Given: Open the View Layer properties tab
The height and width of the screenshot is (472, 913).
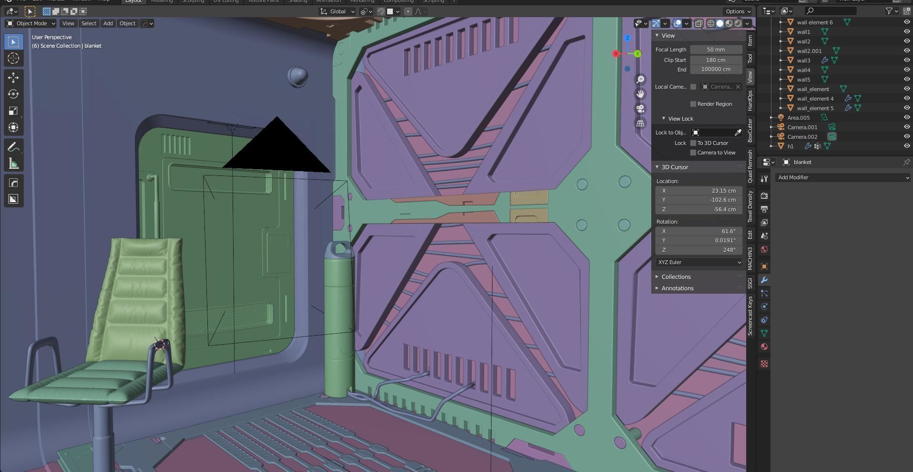Looking at the screenshot, I should point(764,223).
